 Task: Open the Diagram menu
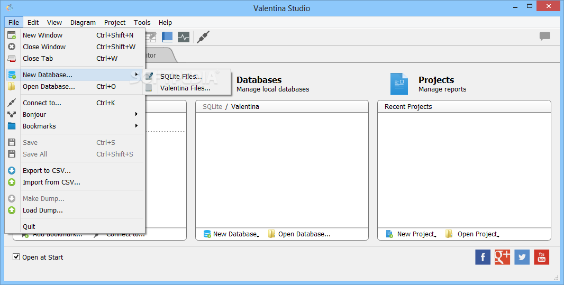83,22
